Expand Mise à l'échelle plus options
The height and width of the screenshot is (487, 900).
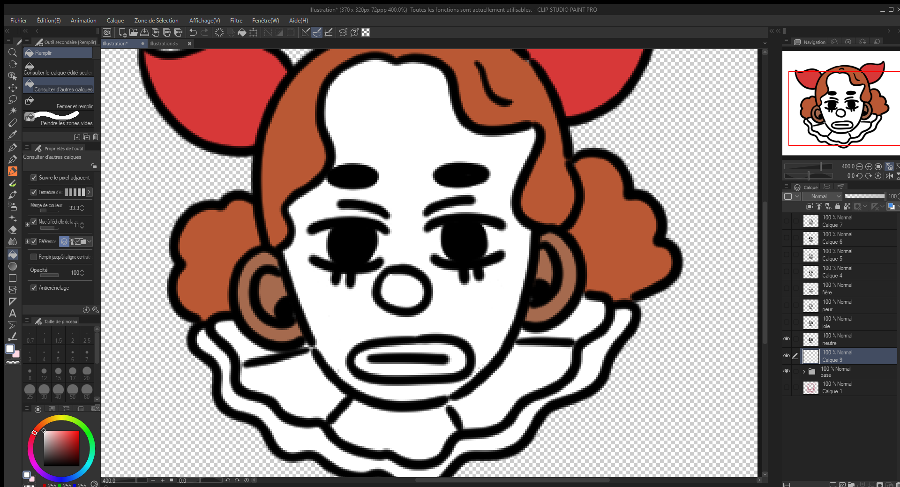point(27,224)
